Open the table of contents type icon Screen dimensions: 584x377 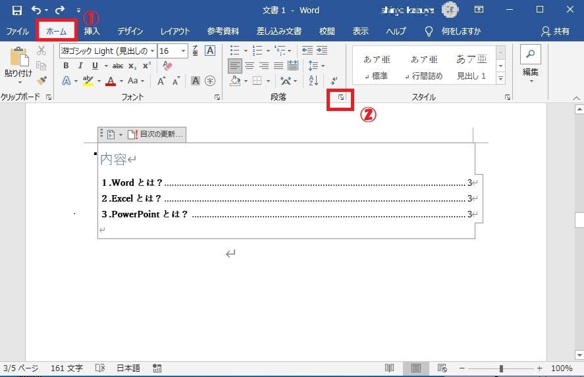tap(111, 135)
